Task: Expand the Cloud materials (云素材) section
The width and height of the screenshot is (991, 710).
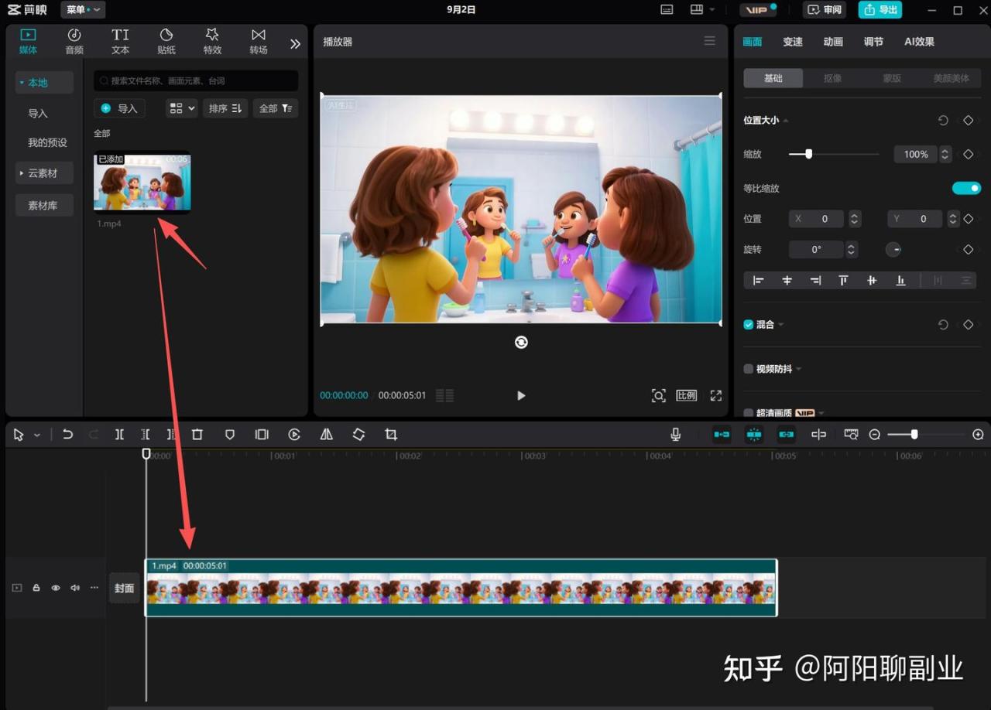Action: point(43,173)
